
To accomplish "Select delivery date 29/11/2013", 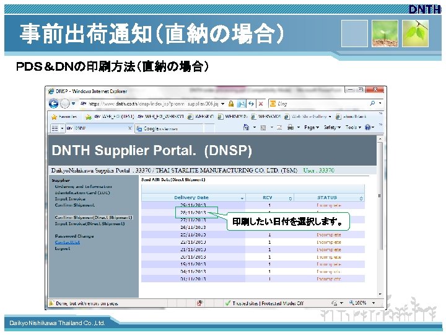I will coord(193,205).
